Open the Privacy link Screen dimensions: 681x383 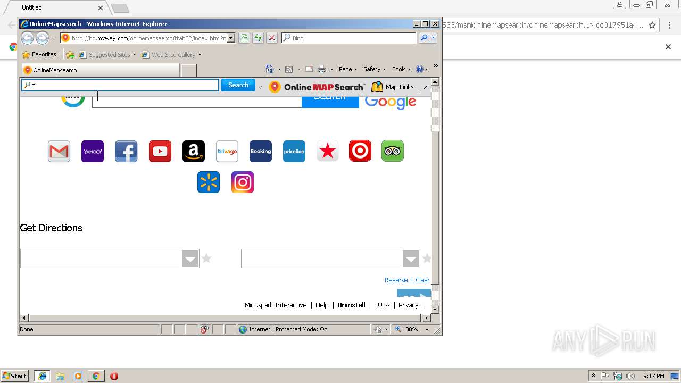point(408,305)
